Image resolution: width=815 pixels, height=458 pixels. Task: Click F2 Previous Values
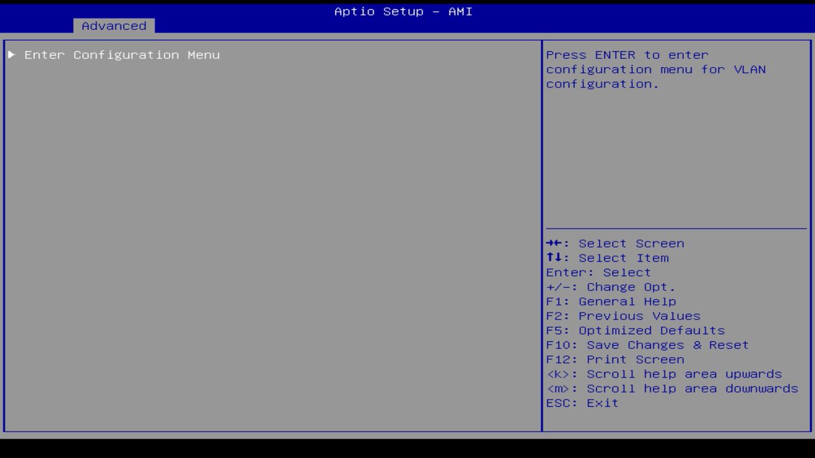tap(623, 316)
